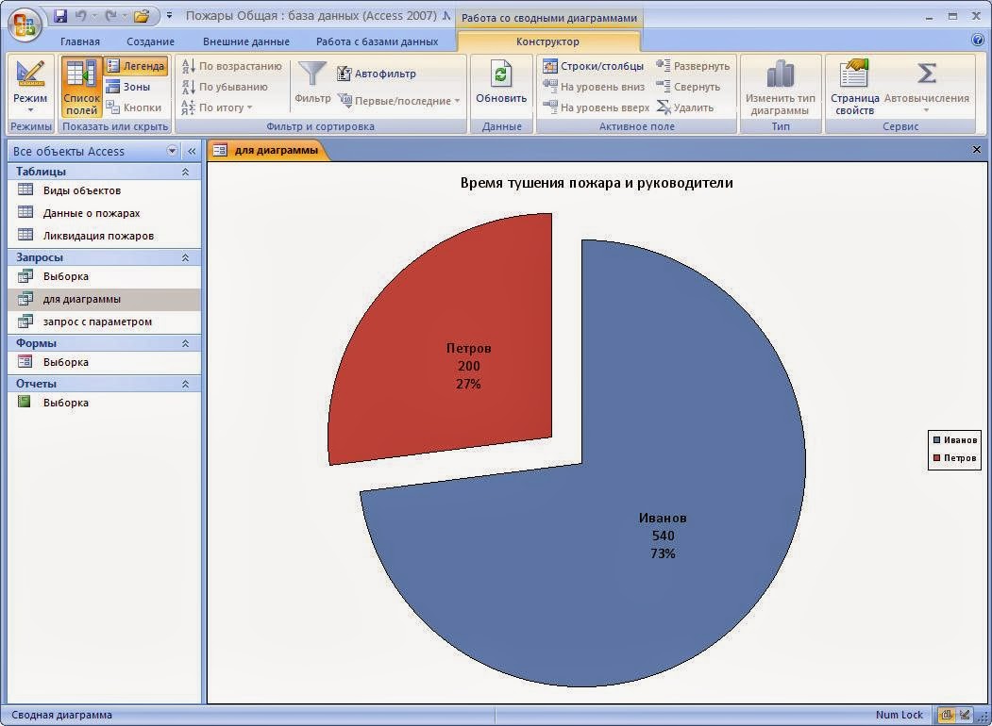This screenshot has height=726, width=992.
Task: Toggle the Список полей field list
Action: coord(81,87)
